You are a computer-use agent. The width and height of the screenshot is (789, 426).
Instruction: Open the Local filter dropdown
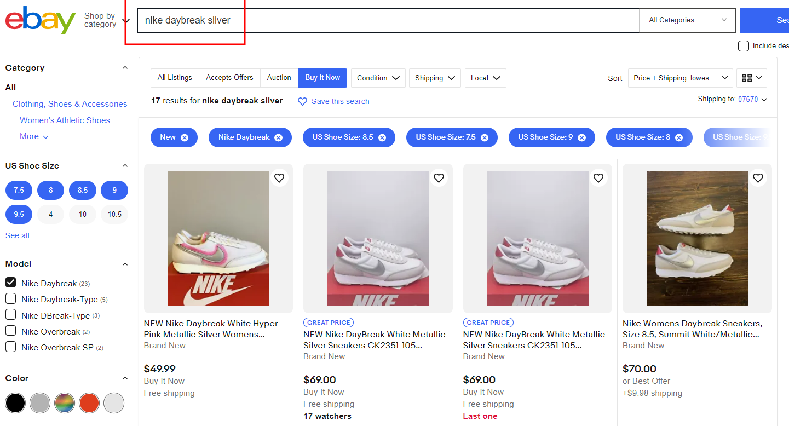pos(486,78)
